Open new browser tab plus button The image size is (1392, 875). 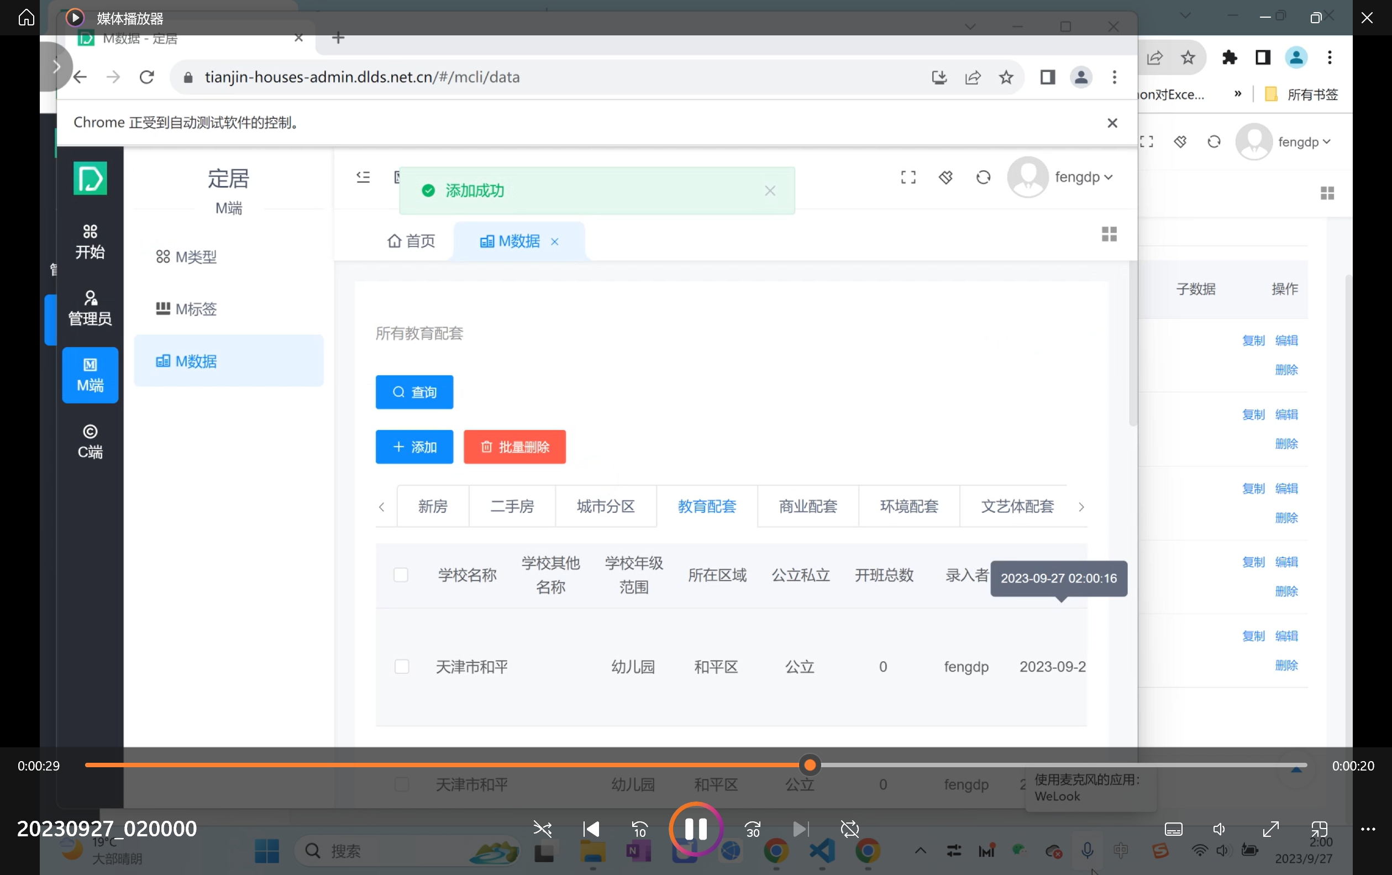coord(338,38)
